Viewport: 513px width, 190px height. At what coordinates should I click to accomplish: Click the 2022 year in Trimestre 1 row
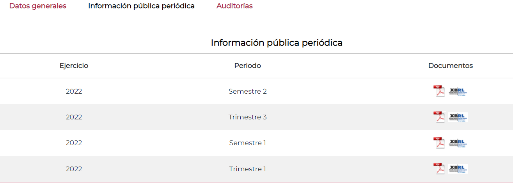(x=74, y=169)
